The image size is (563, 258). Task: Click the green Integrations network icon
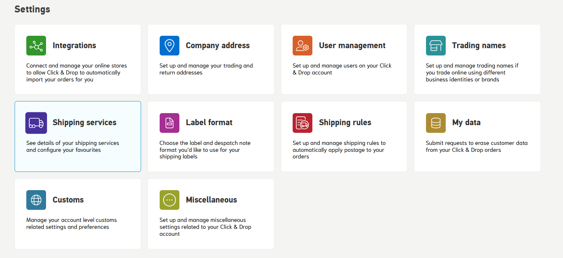pos(36,46)
